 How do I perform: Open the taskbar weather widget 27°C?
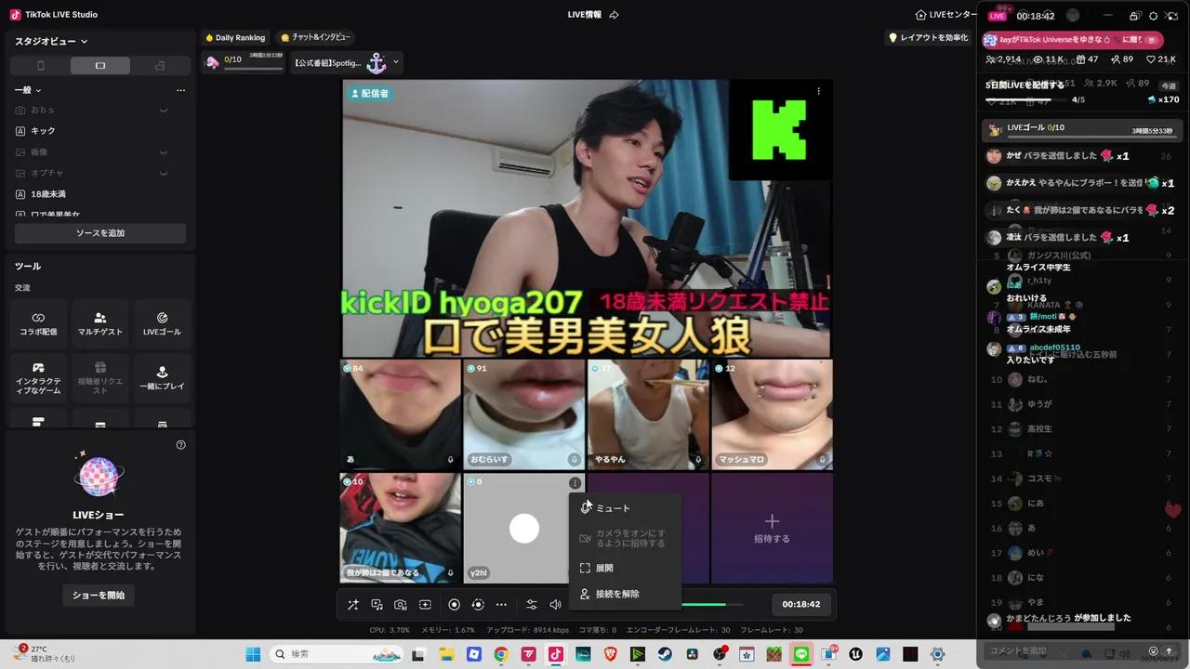(46, 653)
